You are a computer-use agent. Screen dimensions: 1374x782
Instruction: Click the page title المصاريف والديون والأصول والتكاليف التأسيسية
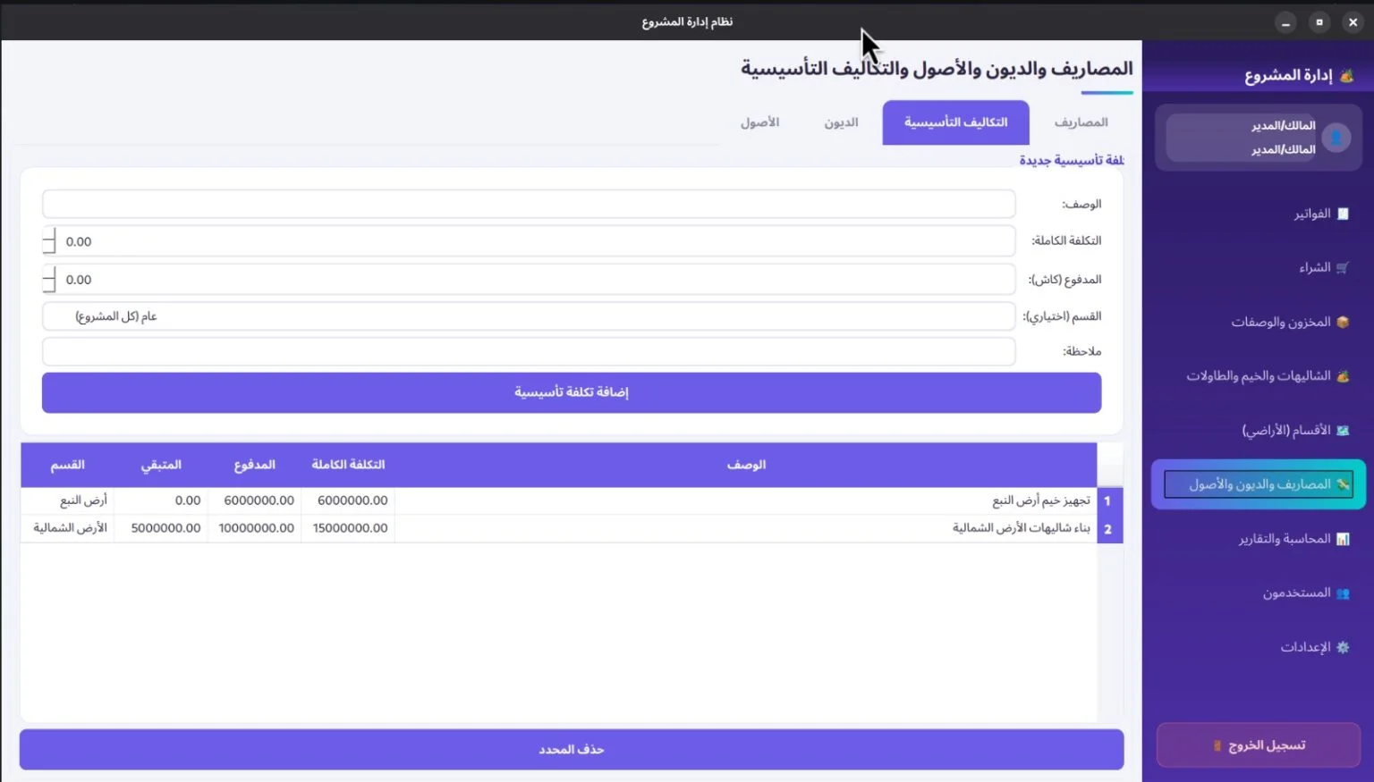937,69
